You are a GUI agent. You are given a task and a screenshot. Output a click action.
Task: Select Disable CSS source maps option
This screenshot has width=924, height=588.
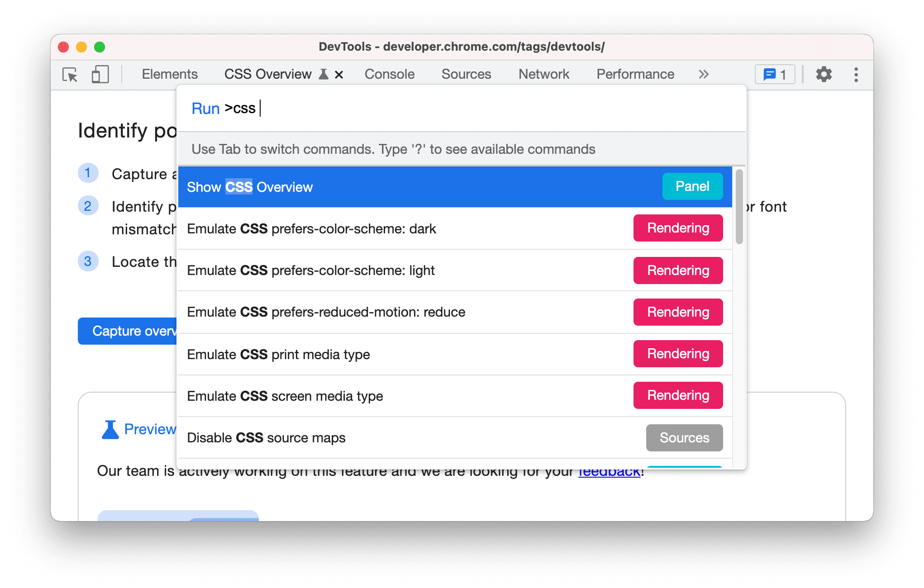point(451,437)
